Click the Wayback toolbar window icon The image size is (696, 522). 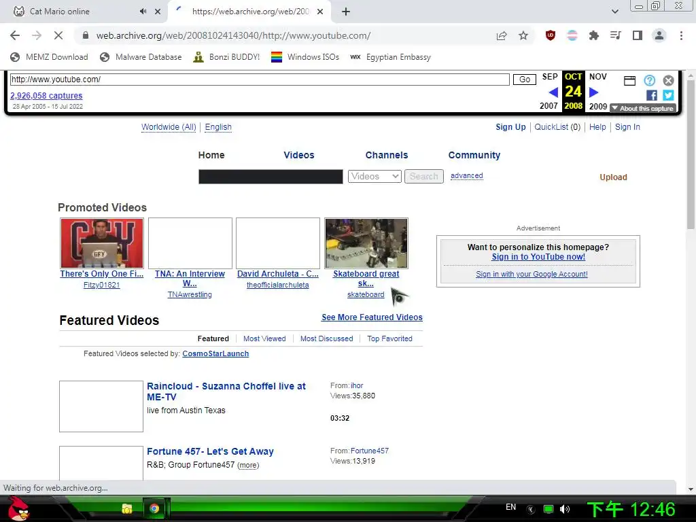click(x=629, y=80)
